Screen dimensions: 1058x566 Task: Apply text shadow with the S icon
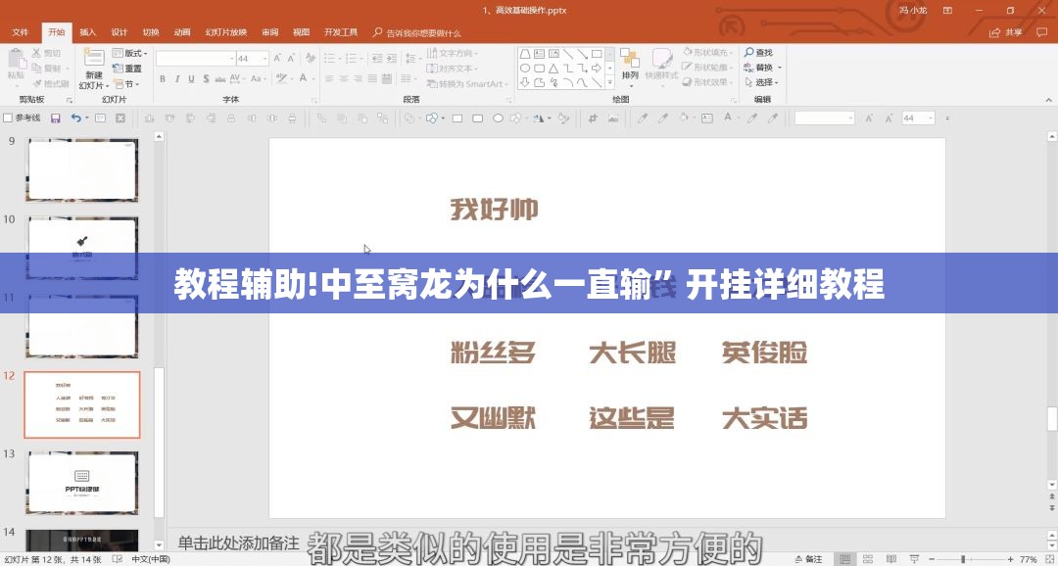pyautogui.click(x=206, y=79)
